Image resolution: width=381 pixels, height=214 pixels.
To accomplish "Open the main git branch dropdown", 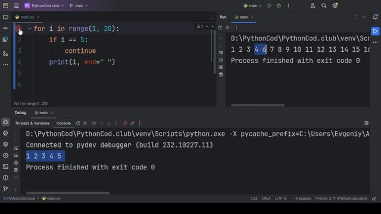I will pos(79,5).
